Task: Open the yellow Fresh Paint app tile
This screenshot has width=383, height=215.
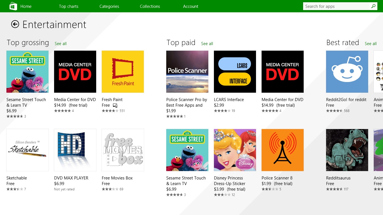Action: [123, 72]
